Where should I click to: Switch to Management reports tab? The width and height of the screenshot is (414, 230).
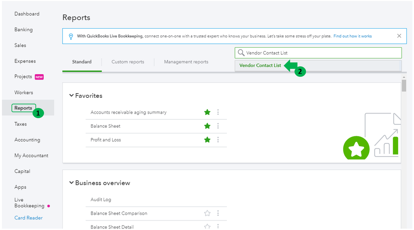186,62
